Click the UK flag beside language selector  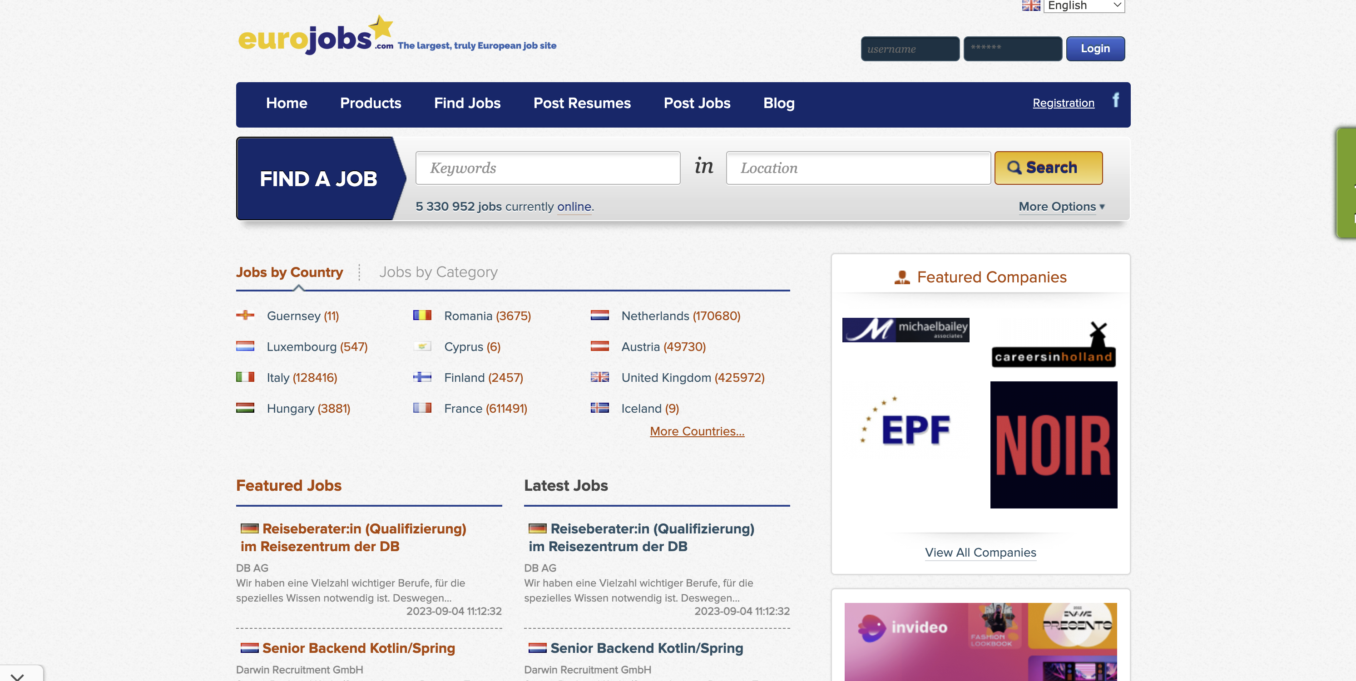pyautogui.click(x=1031, y=5)
